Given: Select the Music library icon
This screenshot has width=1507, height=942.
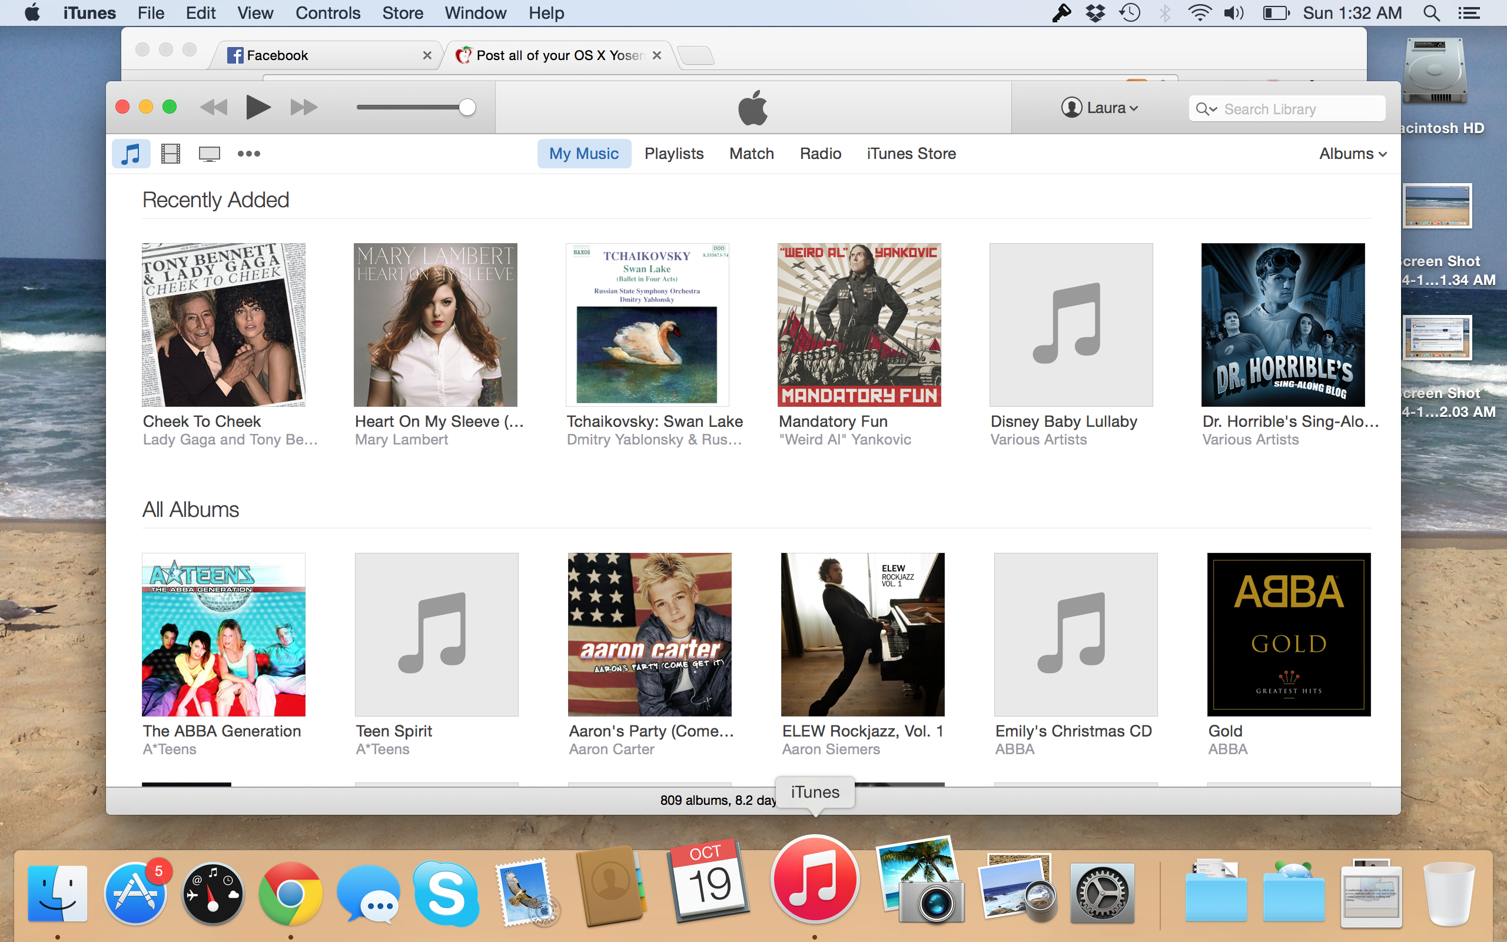Looking at the screenshot, I should point(131,153).
